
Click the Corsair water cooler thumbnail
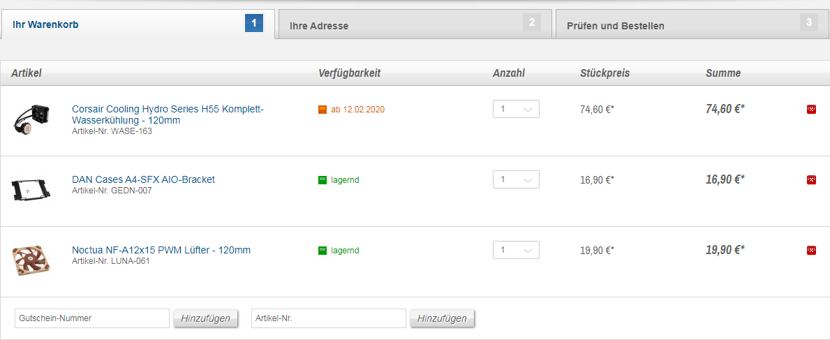tap(31, 119)
